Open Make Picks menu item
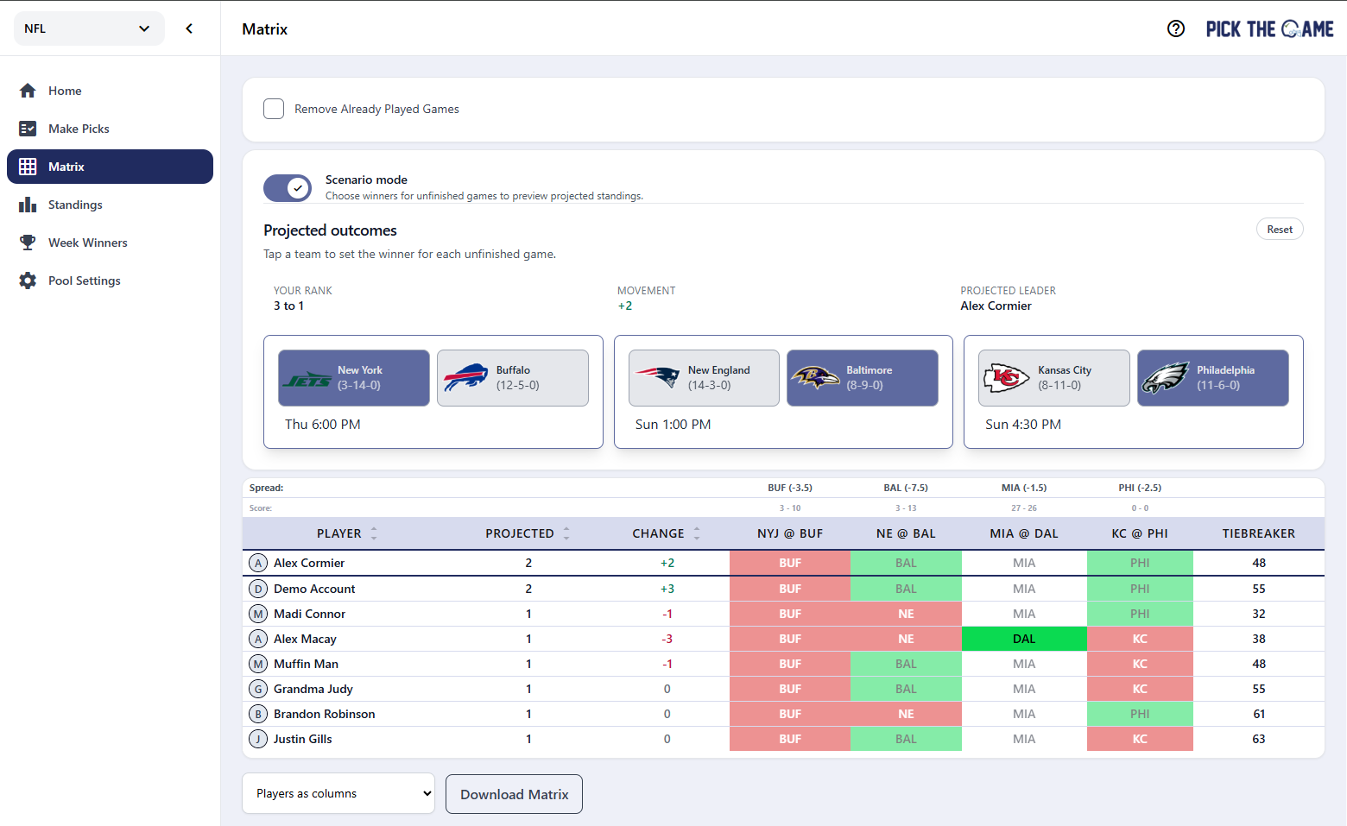 (x=110, y=129)
